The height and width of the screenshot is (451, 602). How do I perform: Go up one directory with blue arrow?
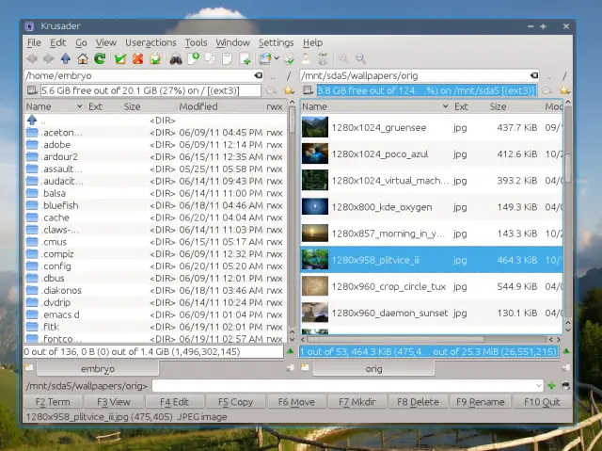[66, 58]
